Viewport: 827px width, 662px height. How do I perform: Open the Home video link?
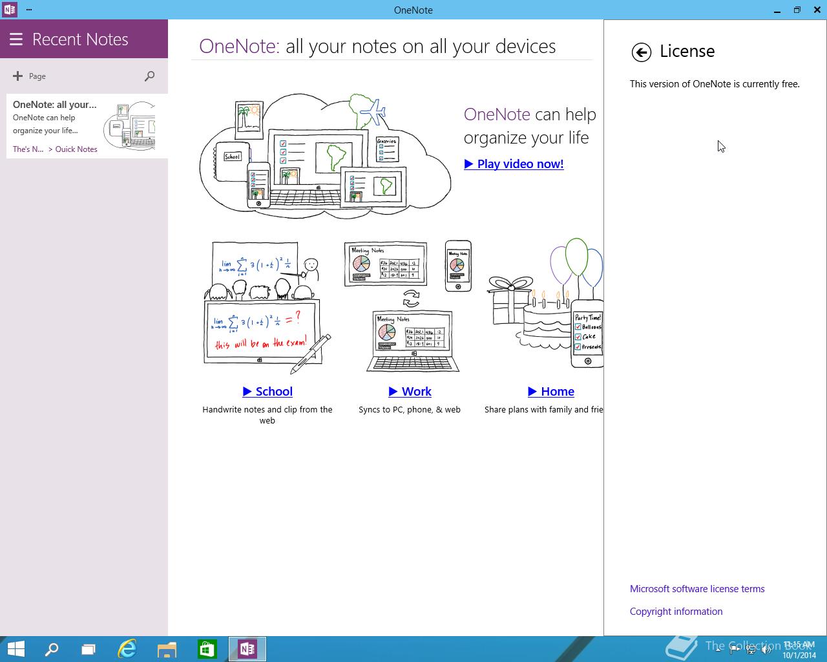[x=551, y=392]
